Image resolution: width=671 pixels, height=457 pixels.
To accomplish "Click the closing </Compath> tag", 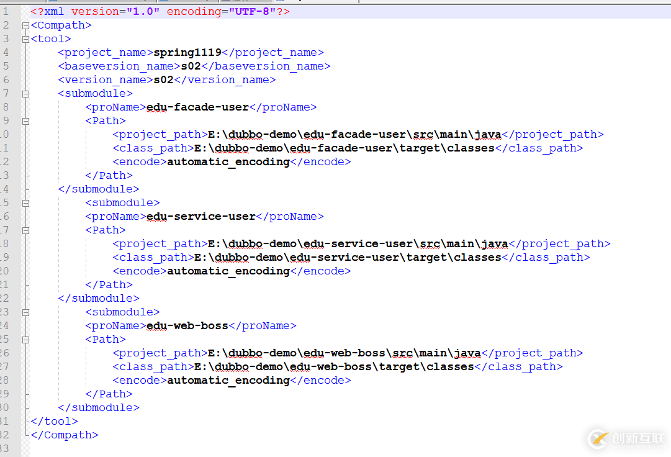I will (65, 435).
